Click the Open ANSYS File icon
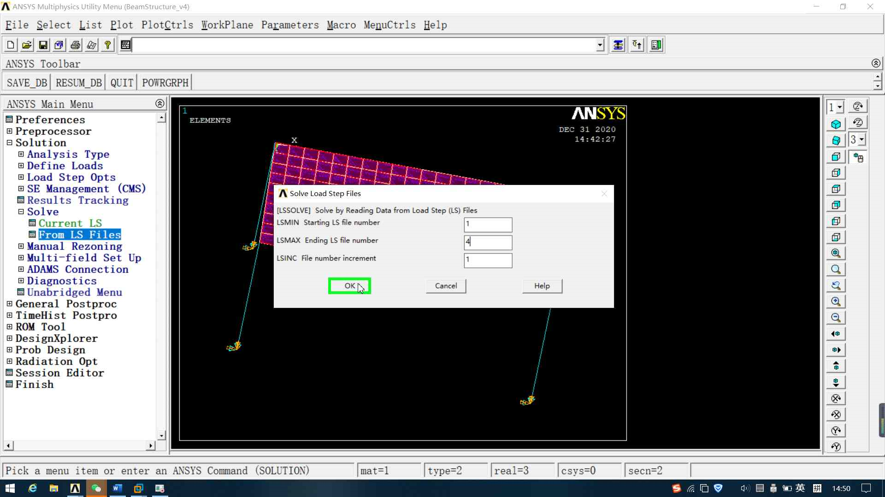 point(27,45)
